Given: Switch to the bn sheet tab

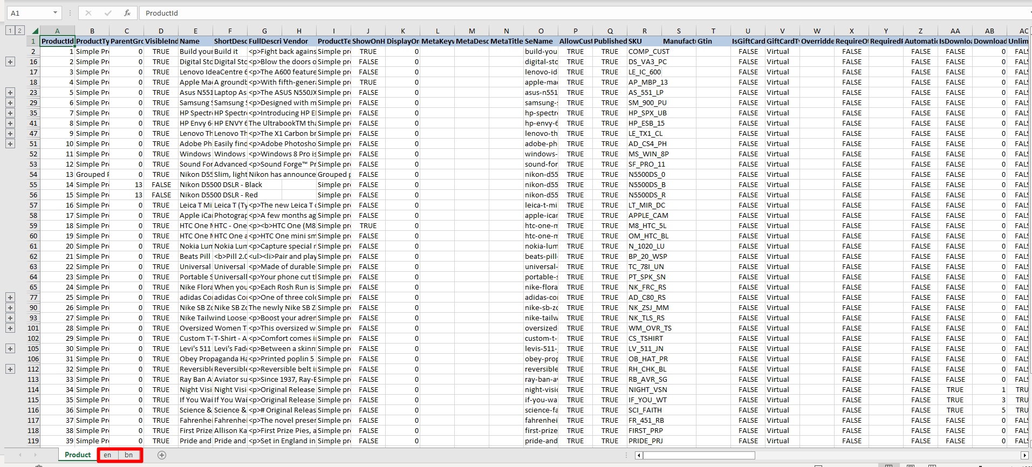Looking at the screenshot, I should click(129, 455).
